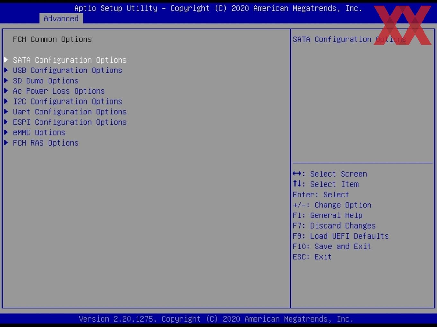Open SATA Configuration Options submenu
The width and height of the screenshot is (437, 327).
click(70, 60)
